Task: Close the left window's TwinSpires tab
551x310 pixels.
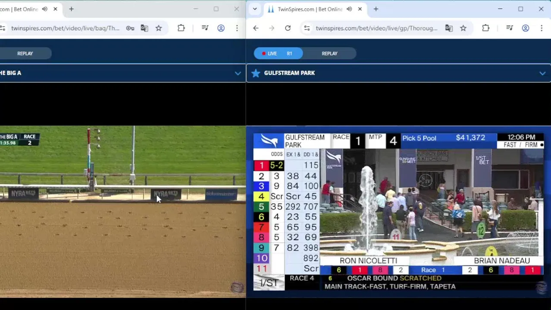Action: pos(55,9)
